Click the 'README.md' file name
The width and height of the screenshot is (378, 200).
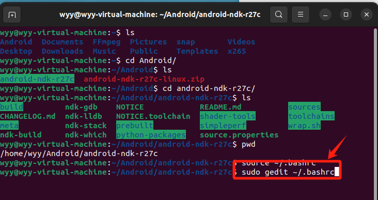click(x=220, y=107)
